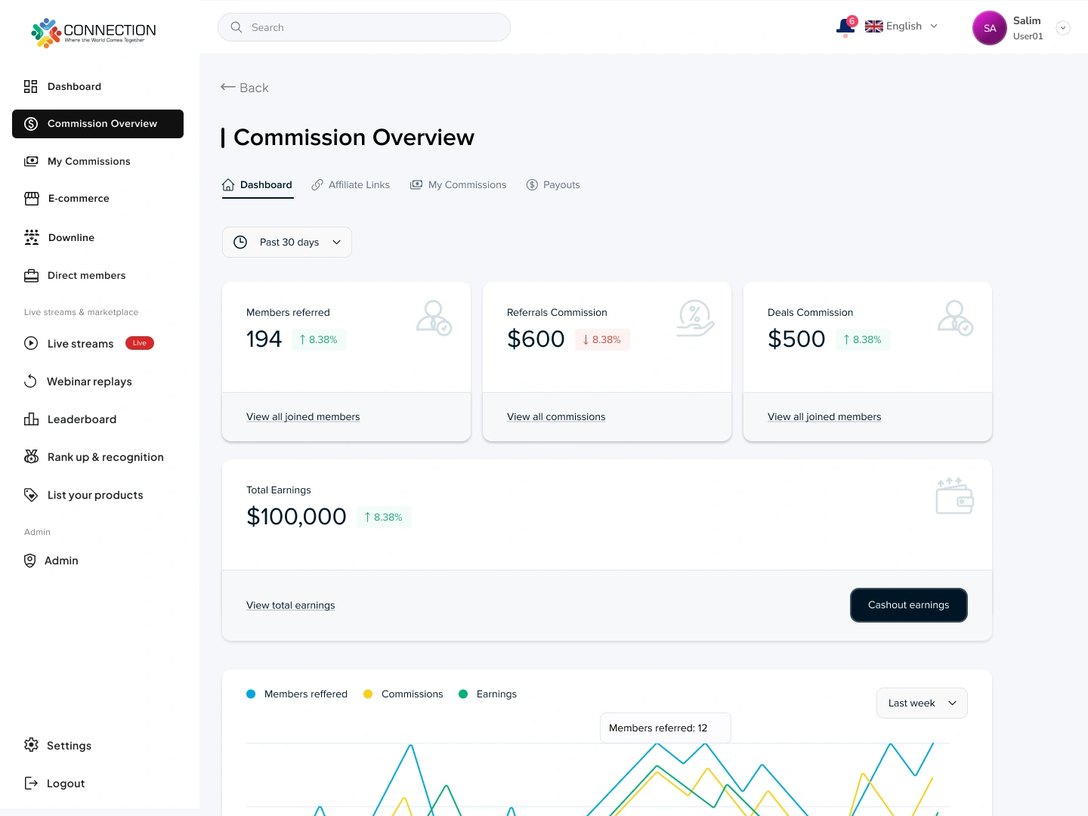This screenshot has height=816, width=1088.
Task: Click the List your products tag icon
Action: (31, 495)
